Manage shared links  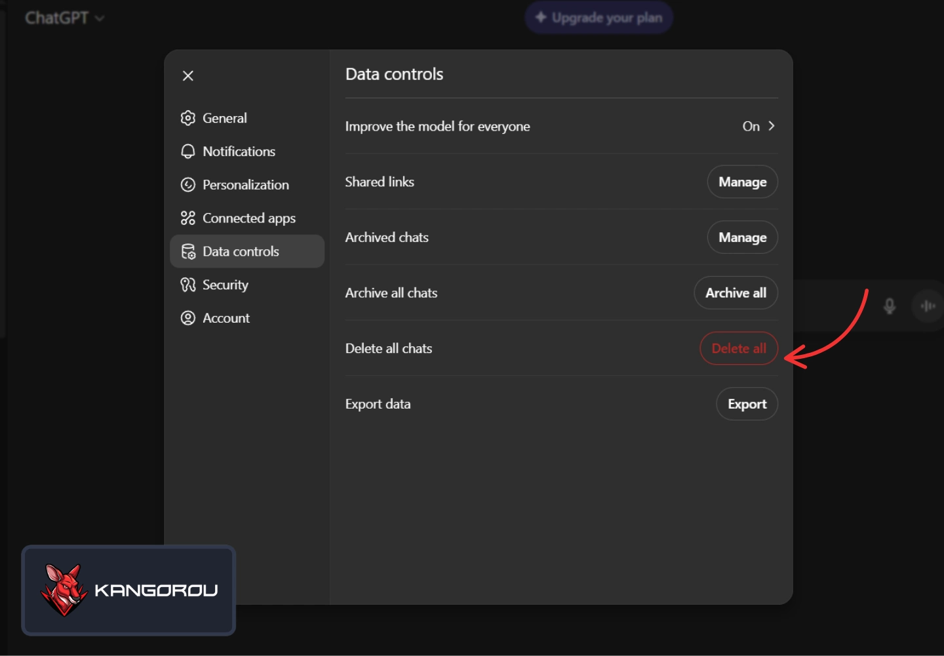pyautogui.click(x=742, y=182)
